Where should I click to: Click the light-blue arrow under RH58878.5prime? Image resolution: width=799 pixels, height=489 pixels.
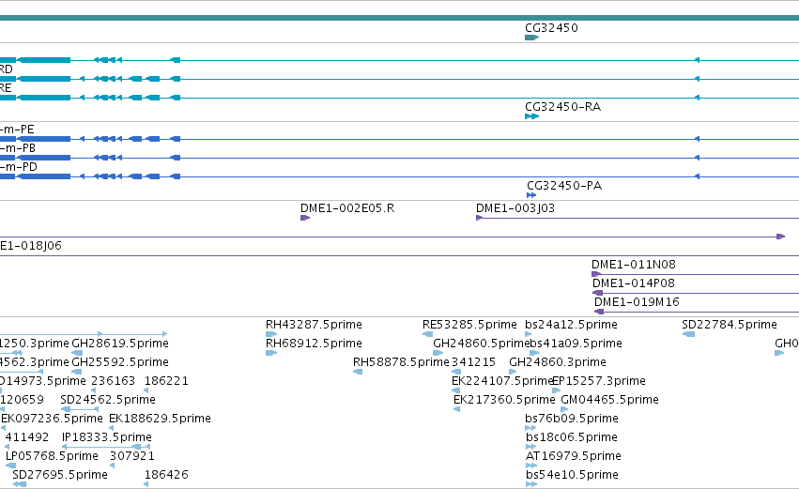click(358, 373)
